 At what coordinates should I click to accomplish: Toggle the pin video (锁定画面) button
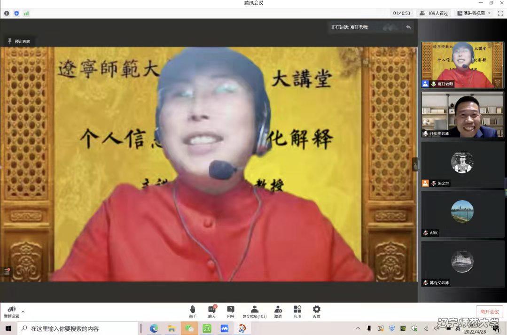19,41
